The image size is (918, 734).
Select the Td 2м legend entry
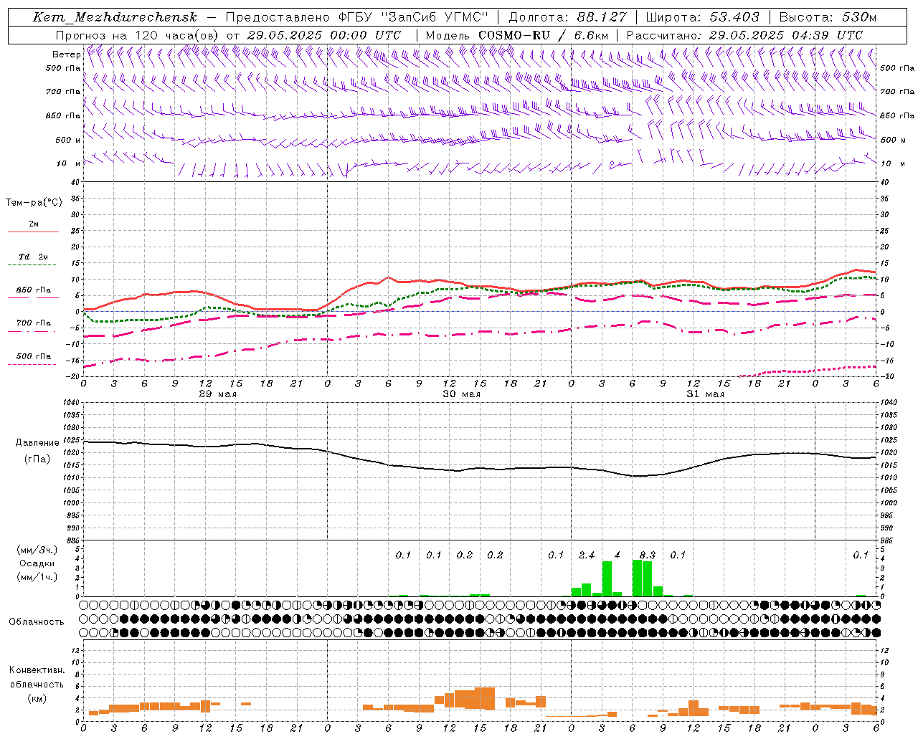click(x=33, y=257)
